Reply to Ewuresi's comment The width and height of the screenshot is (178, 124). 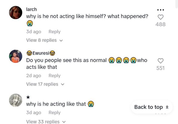tap(55, 76)
